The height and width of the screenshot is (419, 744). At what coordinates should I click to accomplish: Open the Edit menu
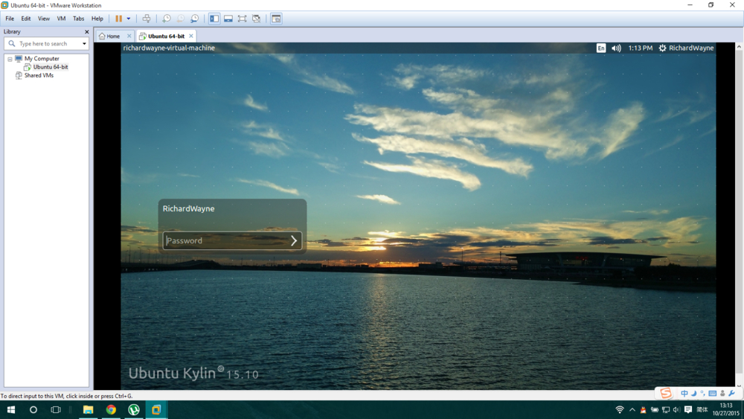25,19
